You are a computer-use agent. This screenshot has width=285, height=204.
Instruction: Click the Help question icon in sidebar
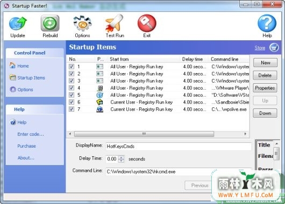(x=13, y=122)
